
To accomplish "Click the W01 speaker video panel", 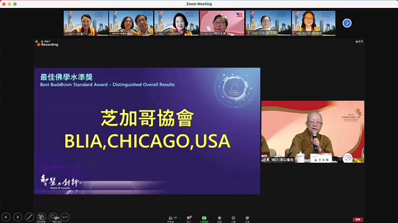I will [x=313, y=131].
